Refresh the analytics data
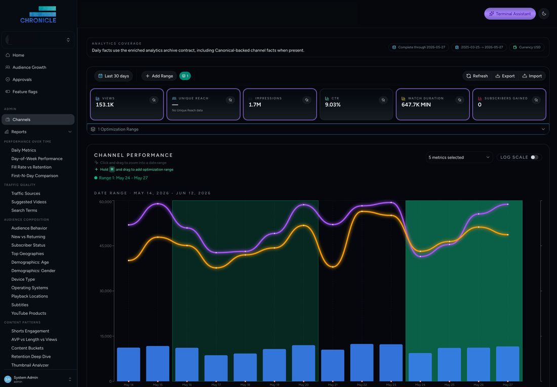This screenshot has height=387, width=557. [x=477, y=76]
